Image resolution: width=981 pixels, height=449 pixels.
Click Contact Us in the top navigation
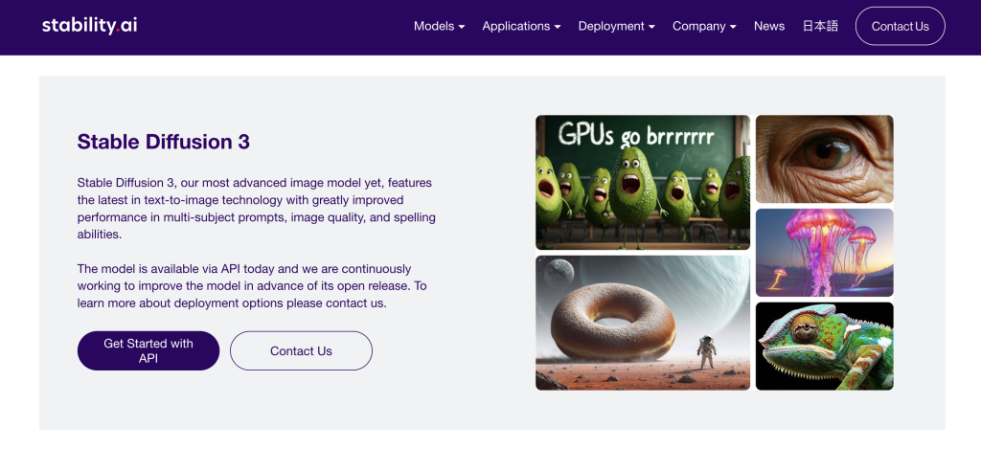tap(900, 26)
